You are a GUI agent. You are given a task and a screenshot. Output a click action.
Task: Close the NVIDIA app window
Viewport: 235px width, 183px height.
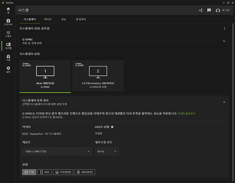[232, 3]
